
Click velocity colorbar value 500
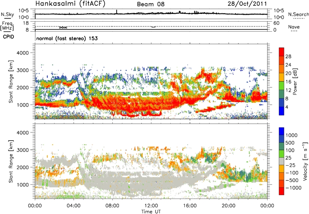point(290,143)
